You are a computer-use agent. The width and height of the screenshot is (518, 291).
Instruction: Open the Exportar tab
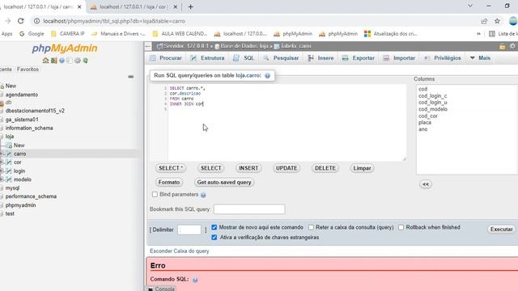click(x=359, y=58)
